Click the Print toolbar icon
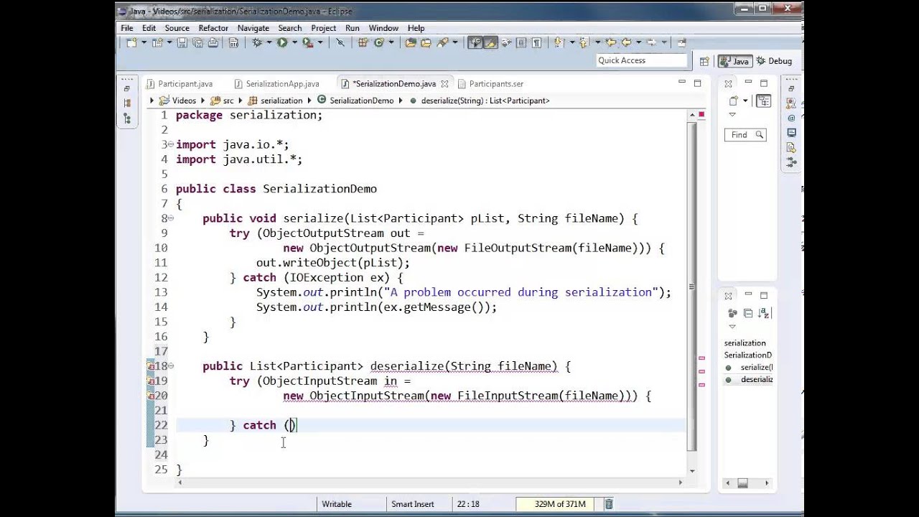This screenshot has height=517, width=919. pyautogui.click(x=213, y=43)
